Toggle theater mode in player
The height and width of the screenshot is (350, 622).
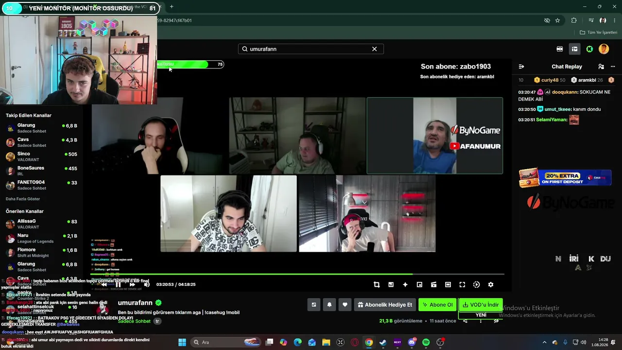(448, 284)
